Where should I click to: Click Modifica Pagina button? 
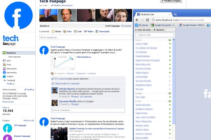171,1
